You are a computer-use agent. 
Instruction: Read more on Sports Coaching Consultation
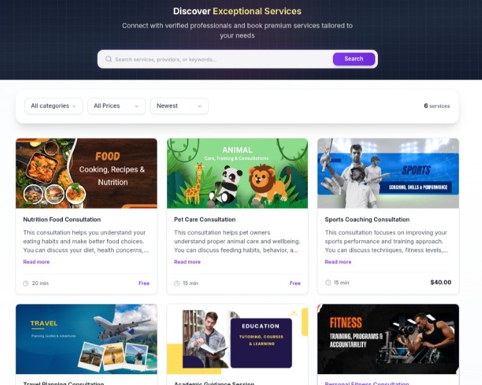338,262
